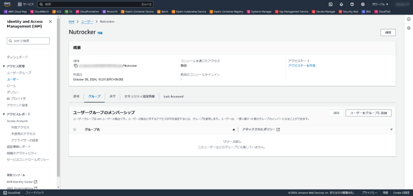Open notifications bell icon
The width and height of the screenshot is (413, 196).
[x=341, y=4]
